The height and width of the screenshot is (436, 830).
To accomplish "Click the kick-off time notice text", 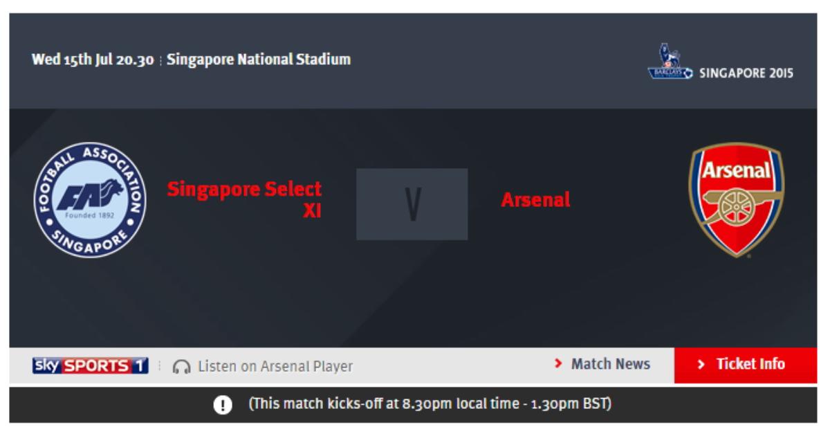I will [430, 405].
